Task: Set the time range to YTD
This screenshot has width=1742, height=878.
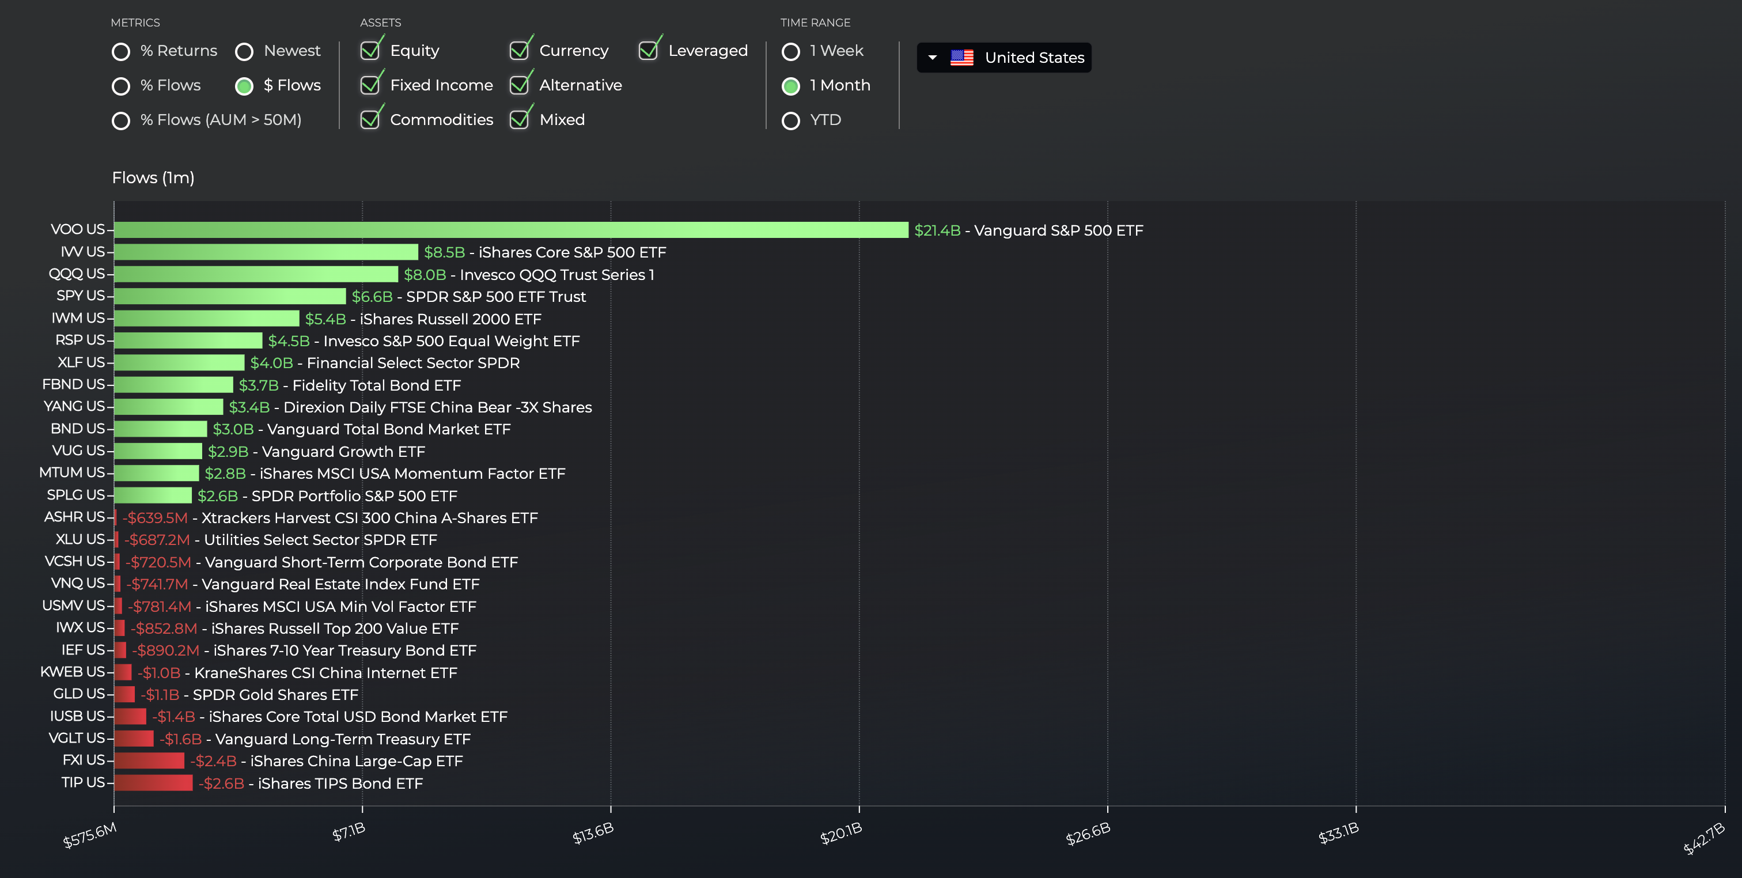Action: pyautogui.click(x=790, y=120)
